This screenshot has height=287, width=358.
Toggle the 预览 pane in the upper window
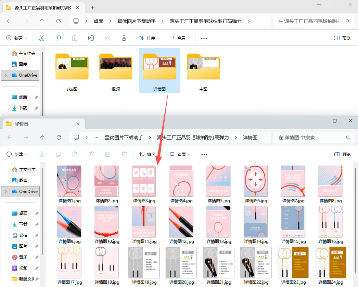point(342,38)
